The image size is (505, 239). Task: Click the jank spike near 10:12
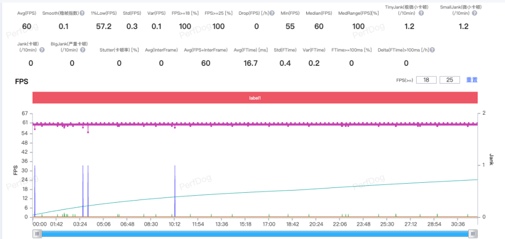[175, 191]
